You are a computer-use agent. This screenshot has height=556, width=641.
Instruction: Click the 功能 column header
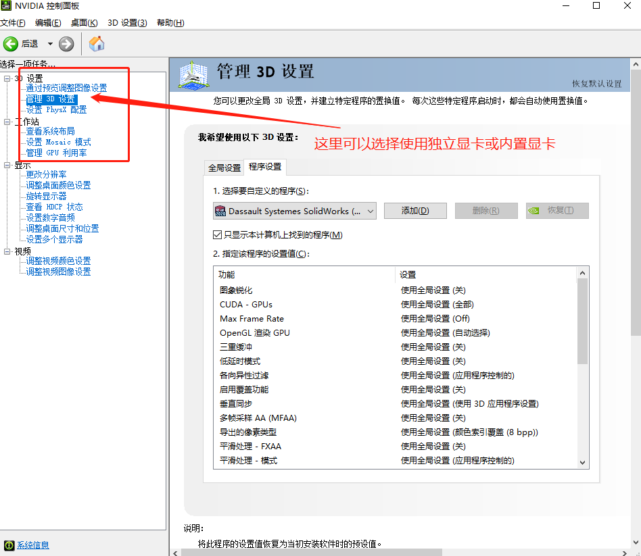coord(304,274)
